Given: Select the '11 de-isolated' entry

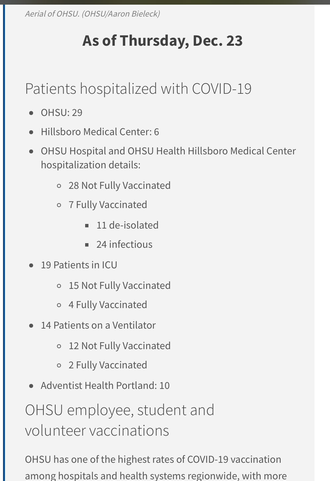Looking at the screenshot, I should pos(127,225).
